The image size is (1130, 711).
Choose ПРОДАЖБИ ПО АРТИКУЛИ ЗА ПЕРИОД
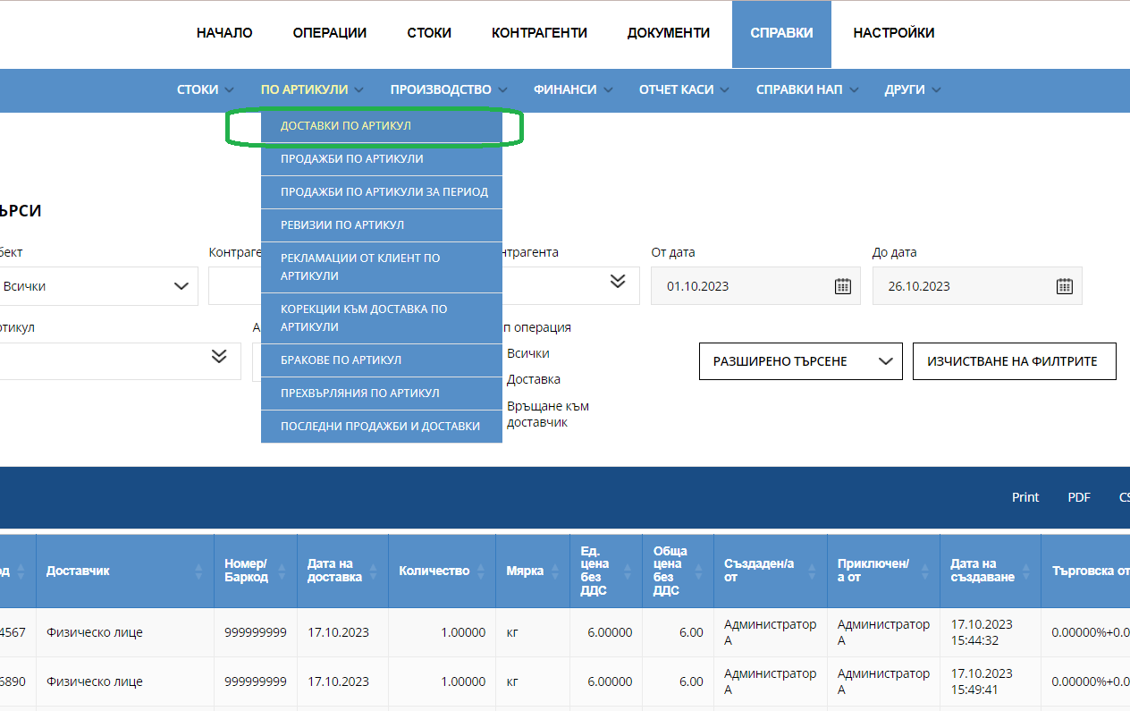[382, 192]
